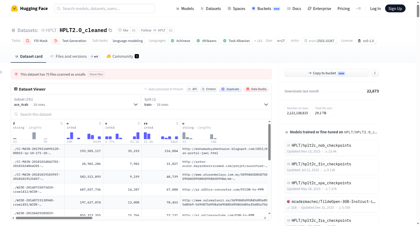This screenshot has width=420, height=226.
Task: Click the cc0-1.0 license tag
Action: point(366,41)
